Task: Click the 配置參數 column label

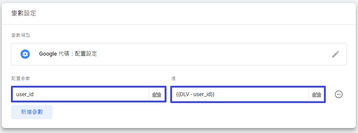Action: click(x=21, y=79)
